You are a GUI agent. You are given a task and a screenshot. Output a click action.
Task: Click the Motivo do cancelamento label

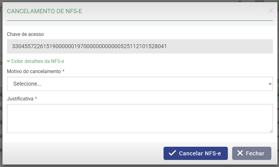click(x=34, y=71)
